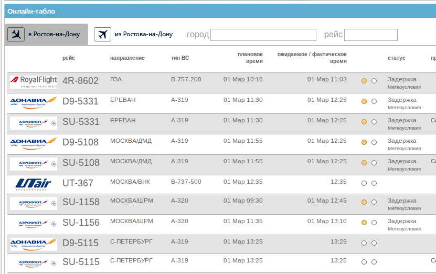Click the Aeroflot logo for SU-1158
Viewport: 436px width, 274px height.
point(34,203)
